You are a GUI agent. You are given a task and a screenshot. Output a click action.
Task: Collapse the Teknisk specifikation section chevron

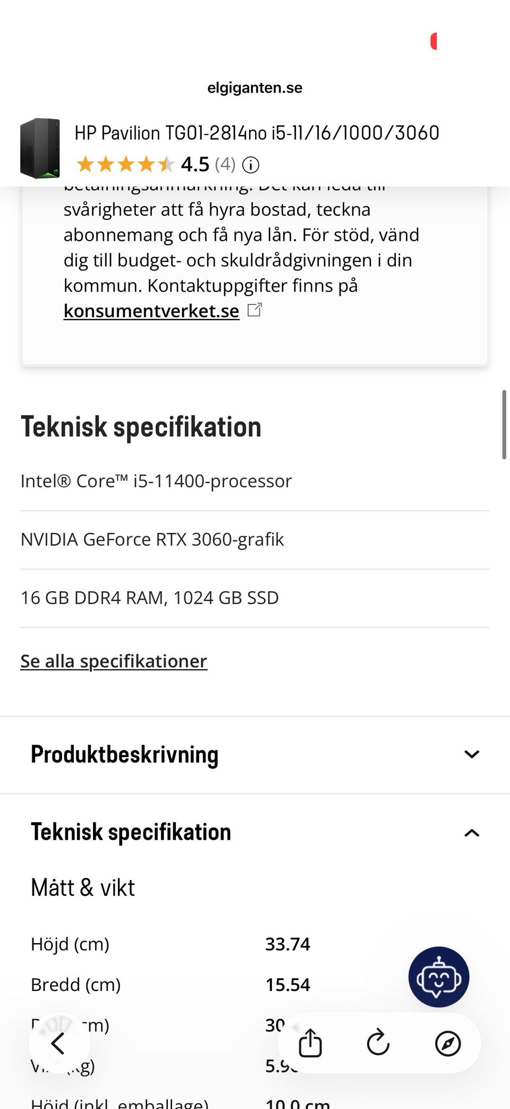(x=472, y=833)
